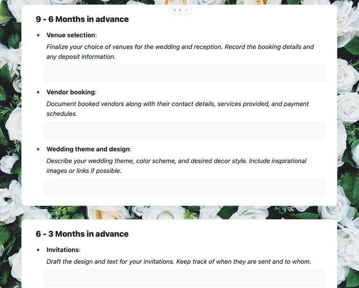Click the empty block under Vendor booking

tap(185, 130)
